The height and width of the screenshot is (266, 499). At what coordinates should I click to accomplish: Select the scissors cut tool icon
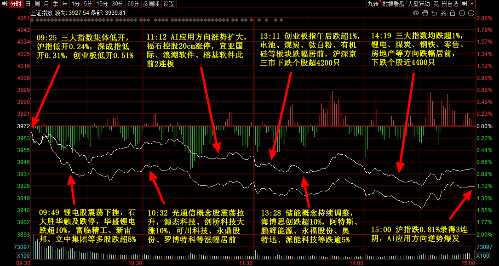click(442, 12)
